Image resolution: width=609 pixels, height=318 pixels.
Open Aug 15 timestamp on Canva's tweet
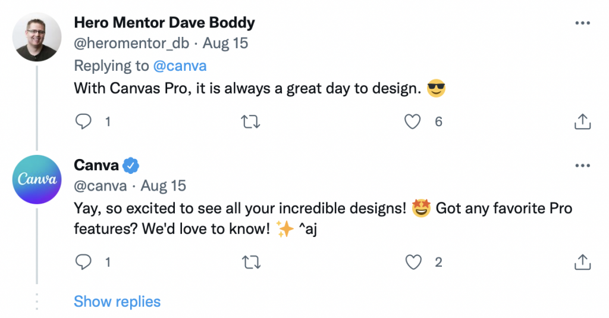164,186
